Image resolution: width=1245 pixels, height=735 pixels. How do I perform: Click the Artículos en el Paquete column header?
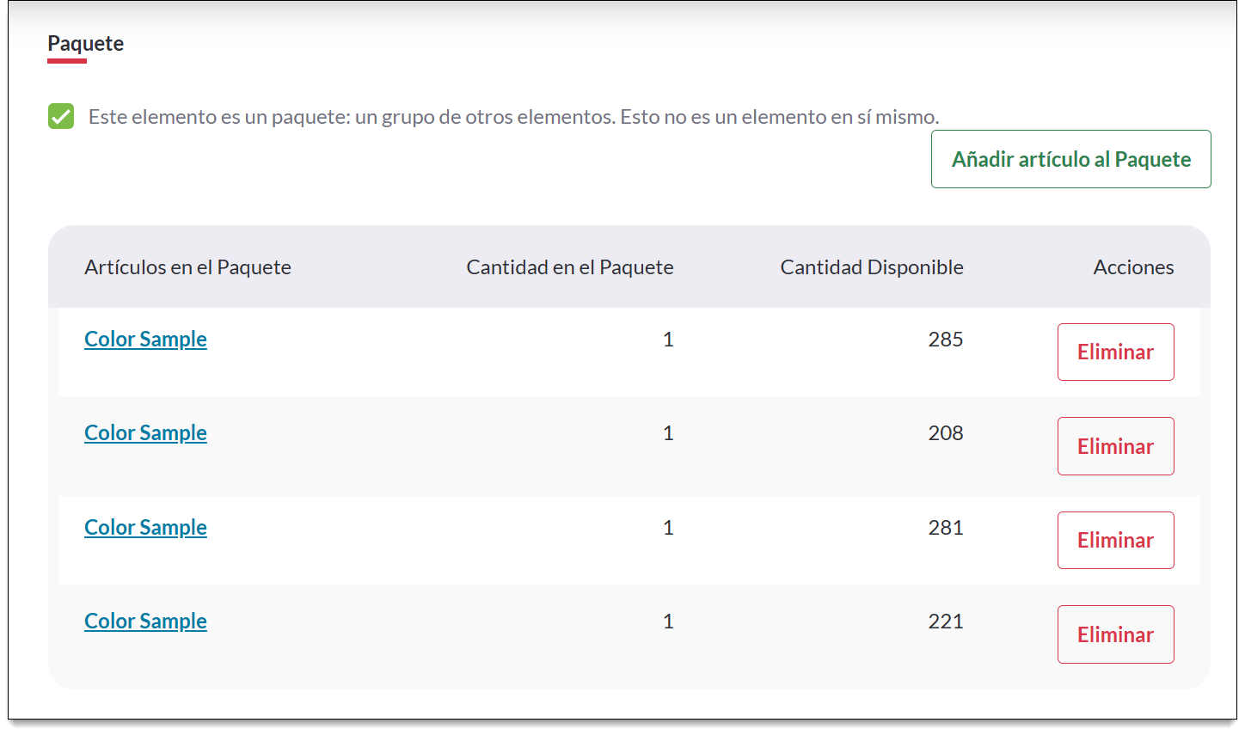187,267
